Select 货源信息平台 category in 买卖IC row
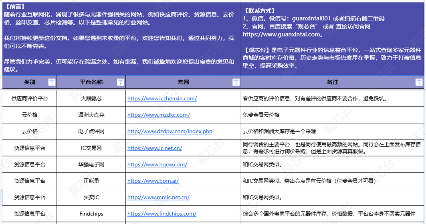The image size is (426, 224). click(29, 198)
